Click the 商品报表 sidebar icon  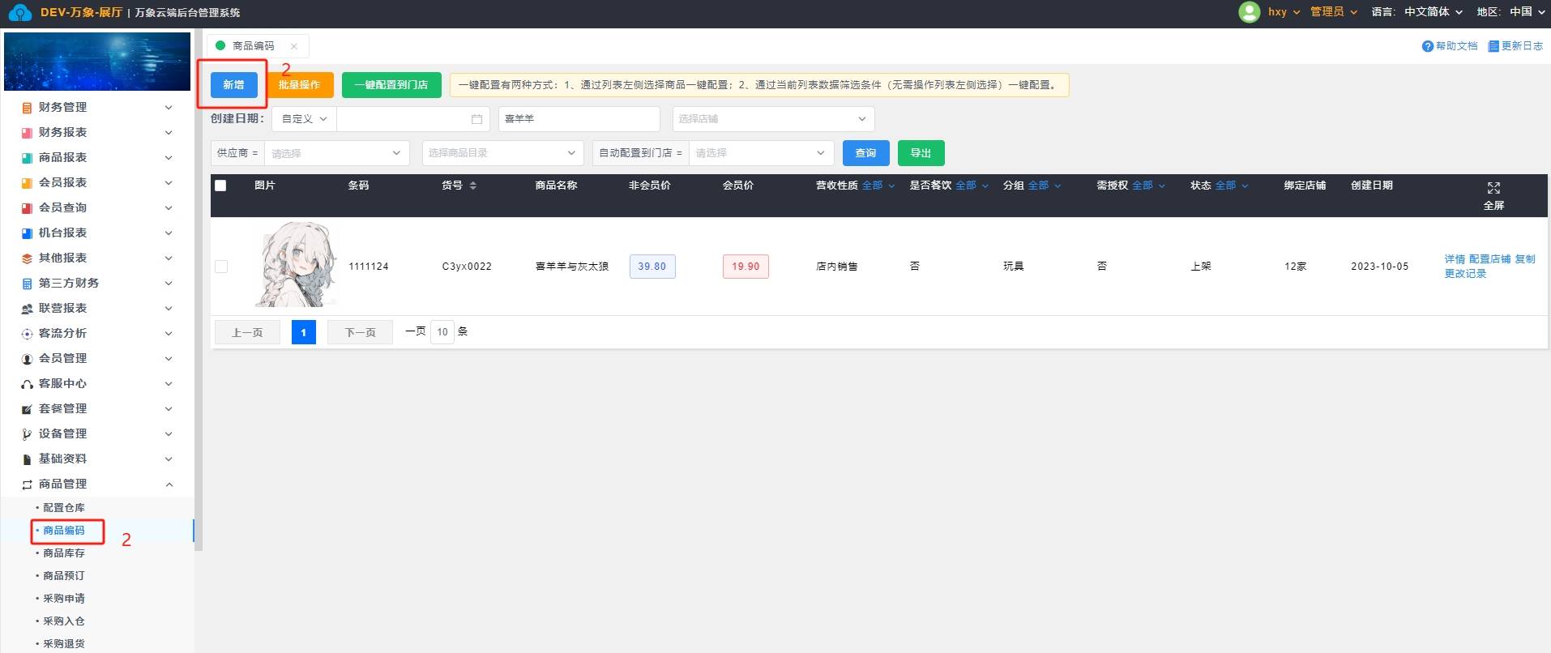click(27, 158)
